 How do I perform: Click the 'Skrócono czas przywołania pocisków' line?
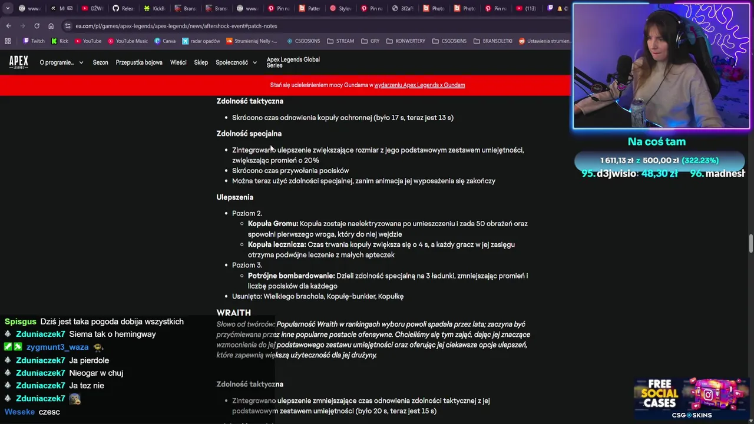pyautogui.click(x=290, y=171)
